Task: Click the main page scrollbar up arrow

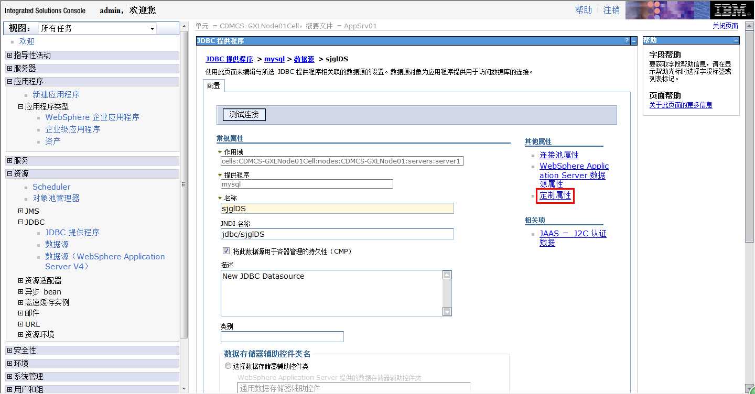Action: click(750, 26)
